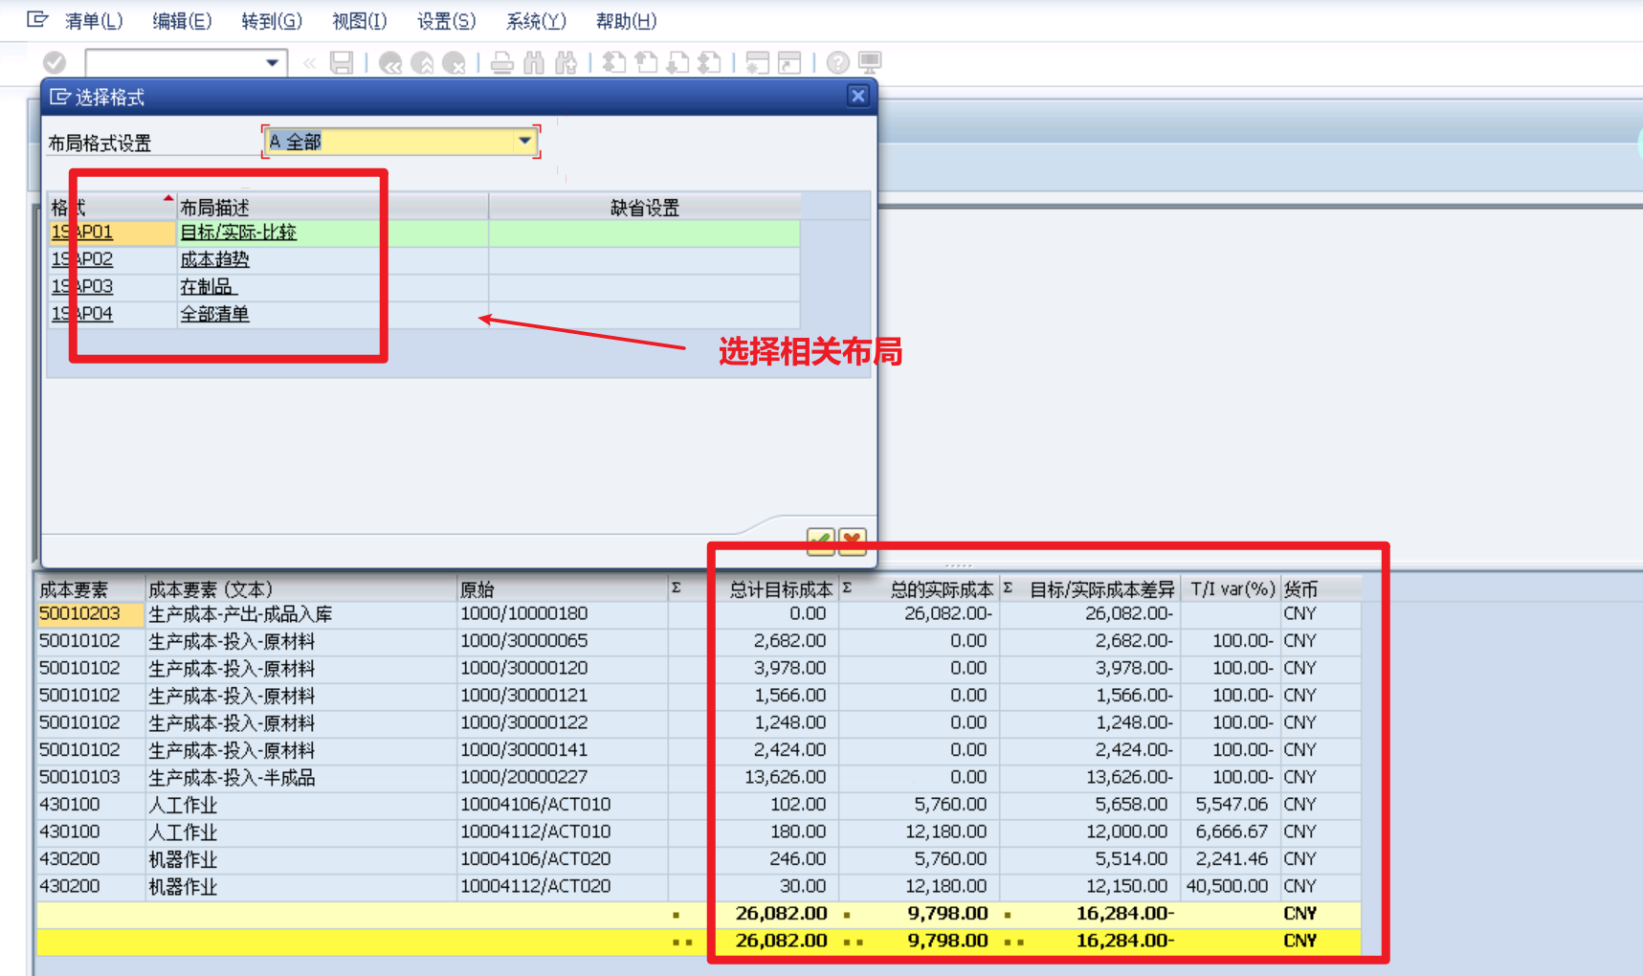Image resolution: width=1643 pixels, height=976 pixels.
Task: Click the Create New Session icon
Action: 758,63
